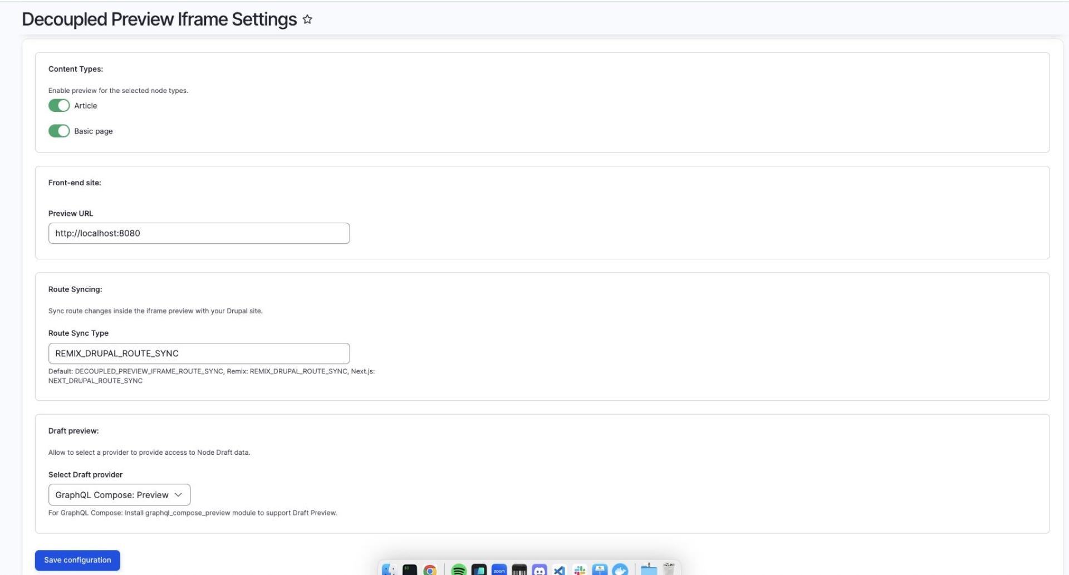Click the Route Sync Type text field

click(x=199, y=353)
